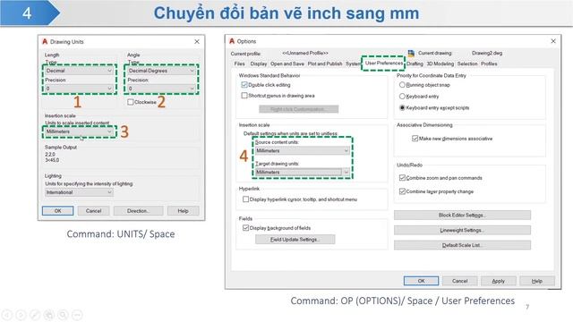This screenshot has width=573, height=322.
Task: Switch to the Drafting tab
Action: click(x=415, y=64)
